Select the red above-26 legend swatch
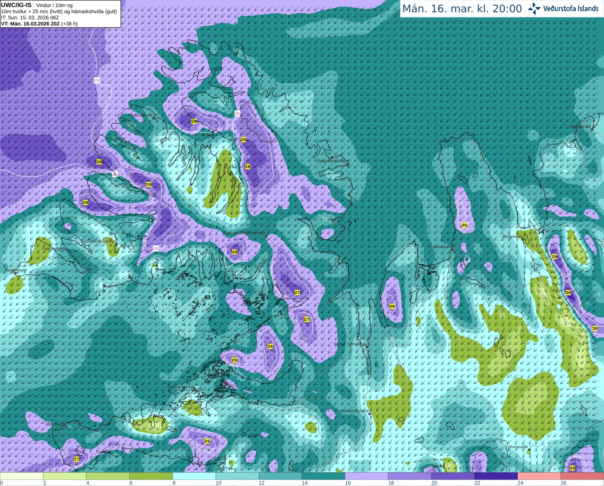This screenshot has width=604, height=486. tap(583, 477)
